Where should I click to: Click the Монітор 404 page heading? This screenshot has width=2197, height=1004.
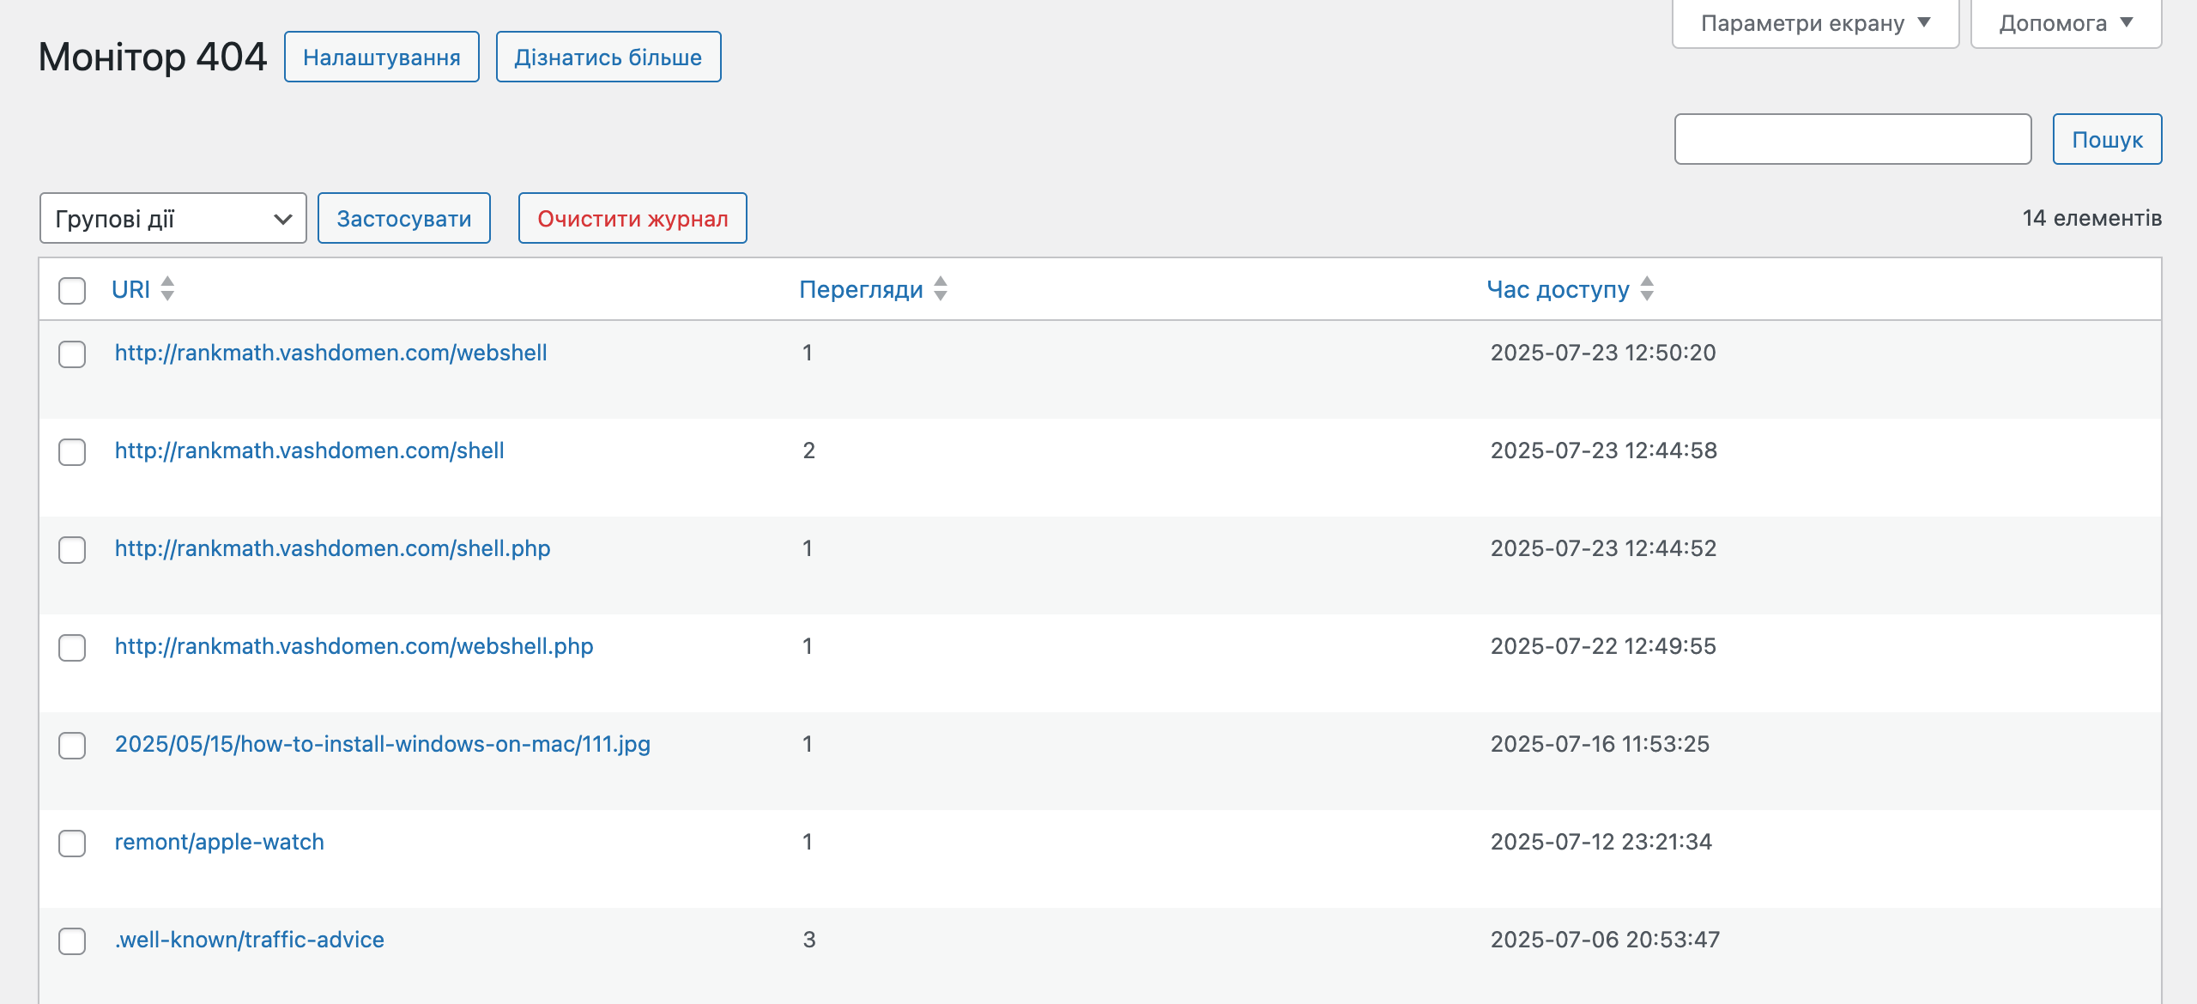(x=153, y=57)
